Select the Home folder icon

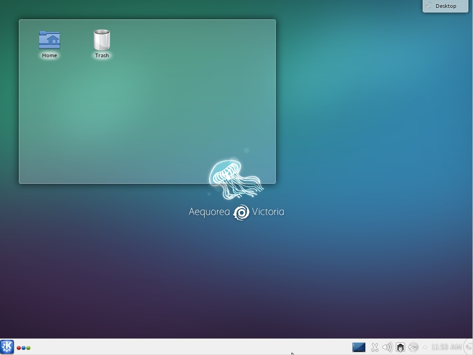click(49, 40)
